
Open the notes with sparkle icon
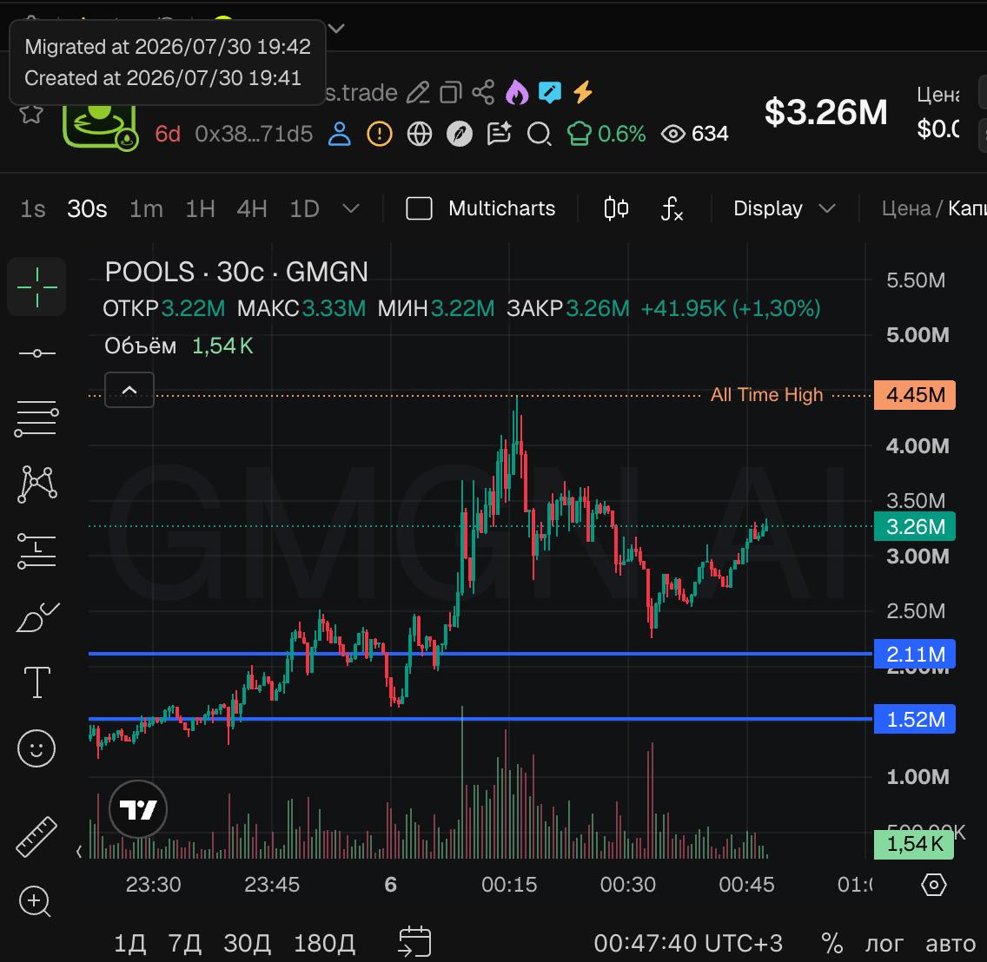coord(500,134)
